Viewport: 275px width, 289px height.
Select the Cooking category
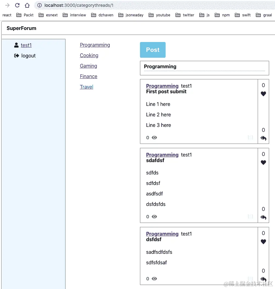[x=89, y=55]
